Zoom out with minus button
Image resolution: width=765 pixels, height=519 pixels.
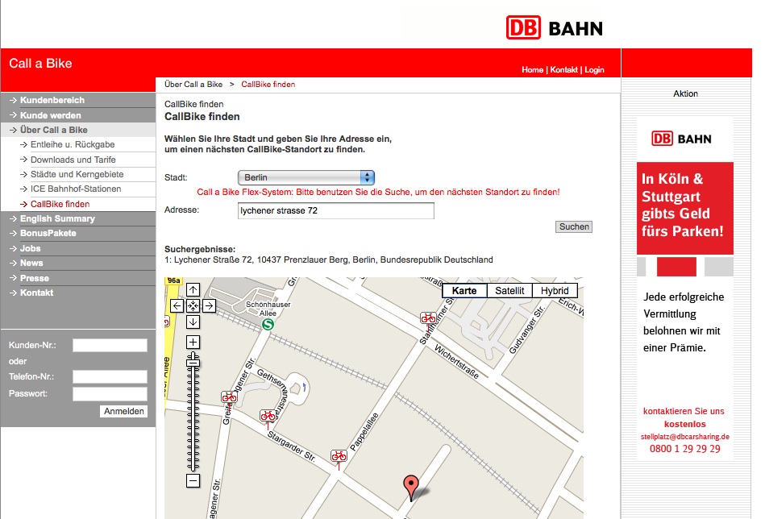click(x=193, y=481)
